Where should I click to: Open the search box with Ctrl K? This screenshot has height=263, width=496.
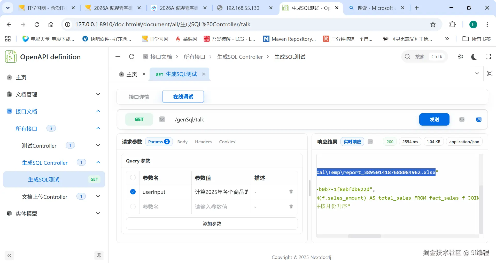[424, 56]
